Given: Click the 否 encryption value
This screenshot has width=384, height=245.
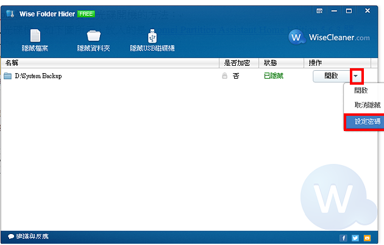Looking at the screenshot, I should pos(236,76).
